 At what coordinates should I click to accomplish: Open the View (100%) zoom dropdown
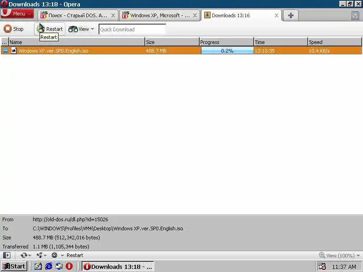339,255
